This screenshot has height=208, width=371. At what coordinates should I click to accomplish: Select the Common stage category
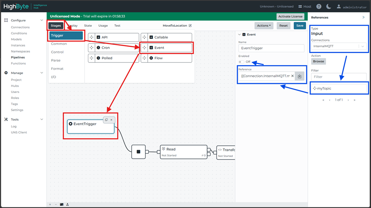(59, 44)
